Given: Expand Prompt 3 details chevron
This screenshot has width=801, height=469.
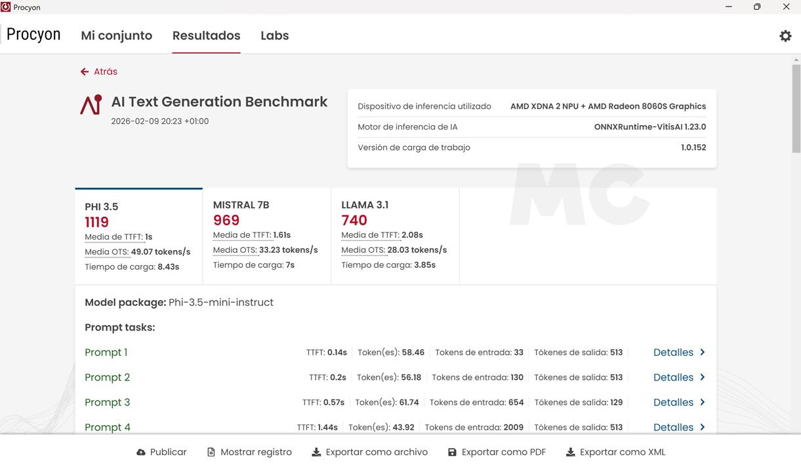Looking at the screenshot, I should (703, 402).
